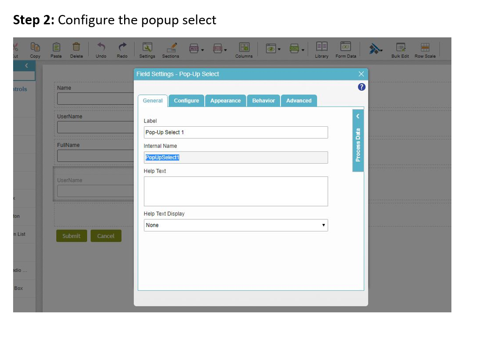
Task: Click the Bulk Edit icon
Action: pos(400,47)
